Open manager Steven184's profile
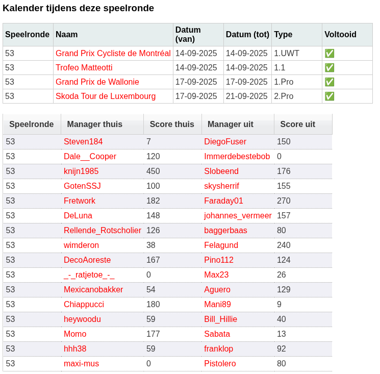The height and width of the screenshot is (374, 380). pos(83,141)
